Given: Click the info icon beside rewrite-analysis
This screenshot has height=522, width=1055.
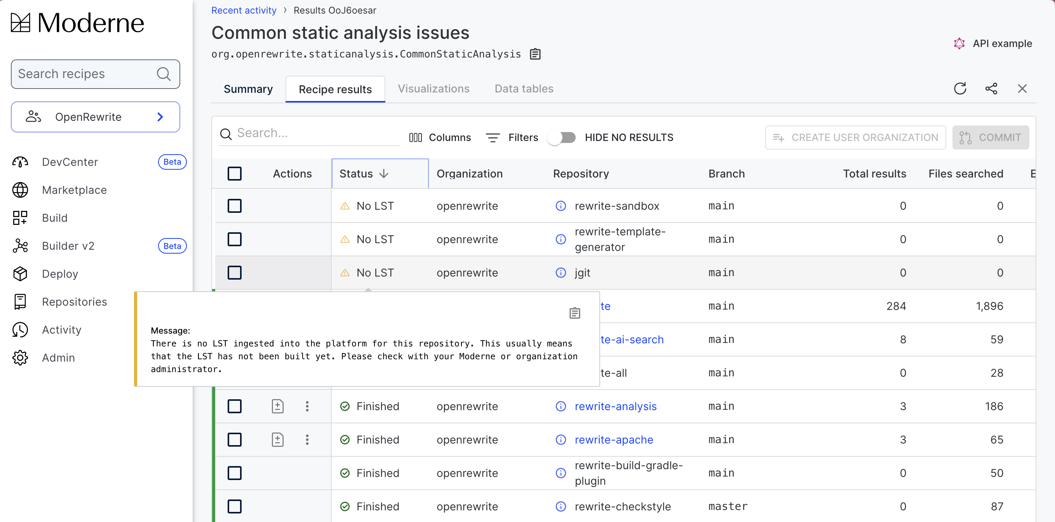Looking at the screenshot, I should click(561, 407).
